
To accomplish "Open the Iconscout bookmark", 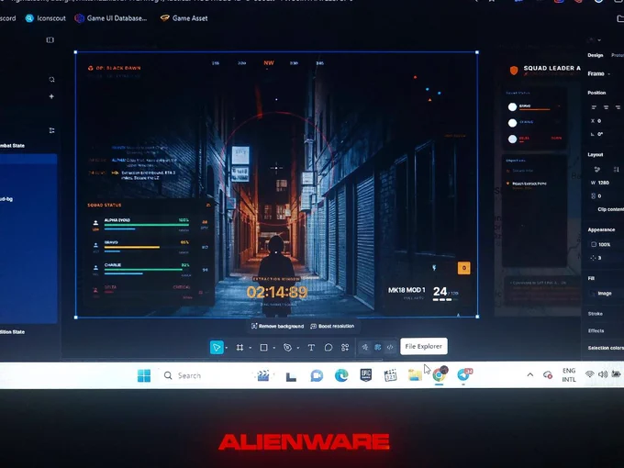I will pos(46,18).
